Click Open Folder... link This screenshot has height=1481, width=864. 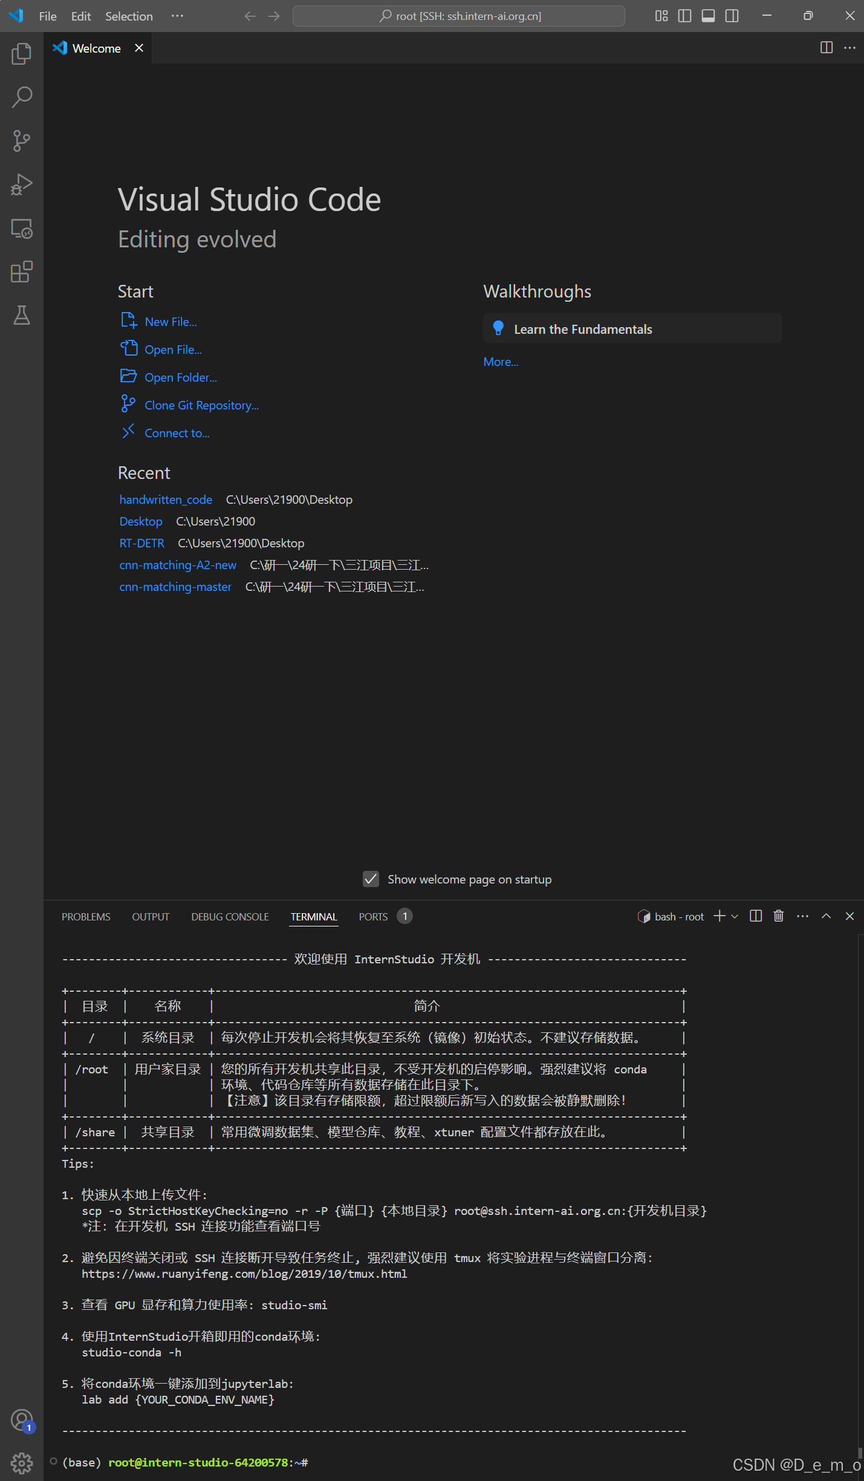click(x=181, y=377)
